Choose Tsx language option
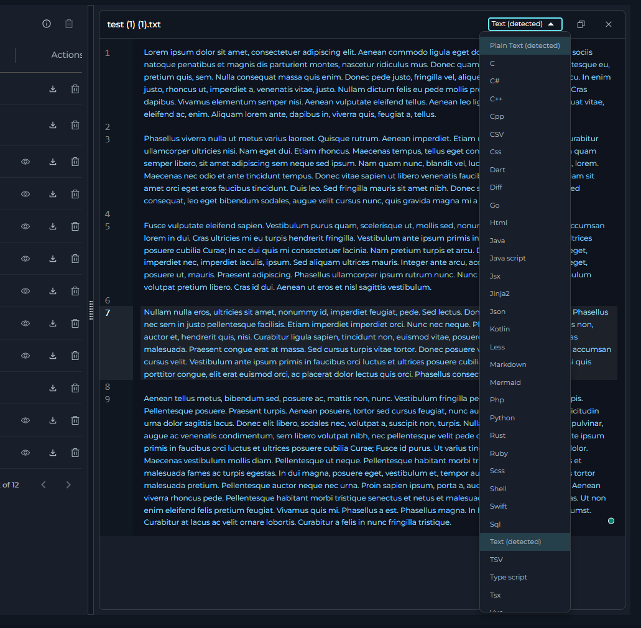 525,595
